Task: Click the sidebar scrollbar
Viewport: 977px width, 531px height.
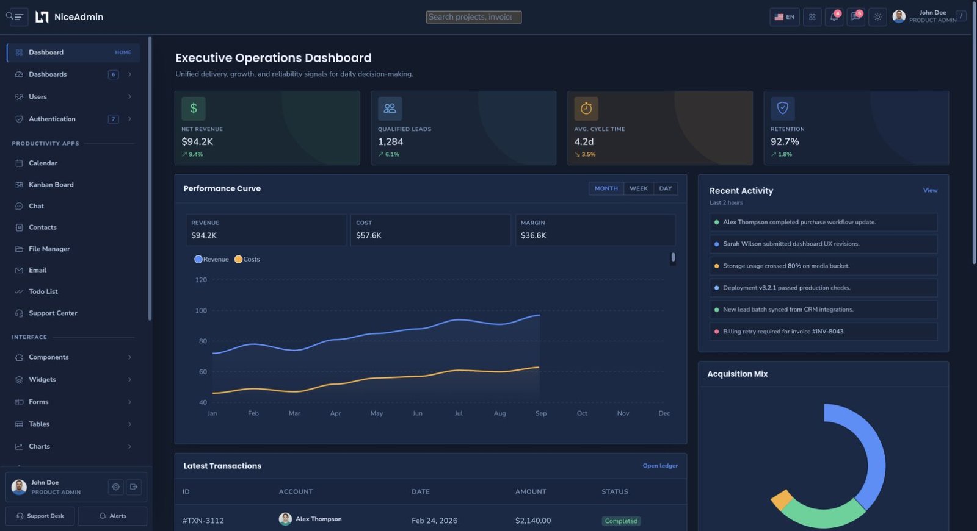Action: [x=150, y=178]
